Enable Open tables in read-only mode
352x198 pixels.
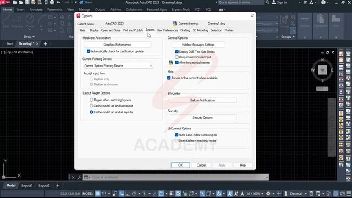pyautogui.click(x=177, y=141)
